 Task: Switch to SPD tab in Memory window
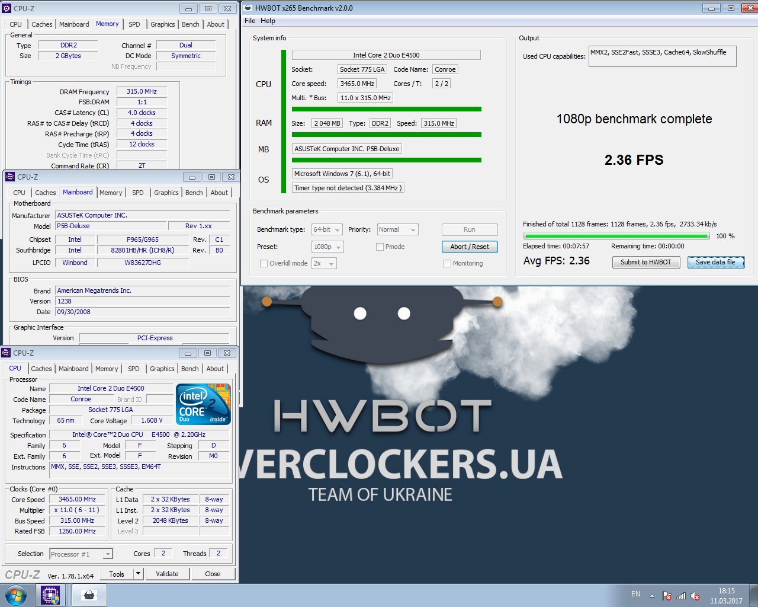(x=134, y=24)
